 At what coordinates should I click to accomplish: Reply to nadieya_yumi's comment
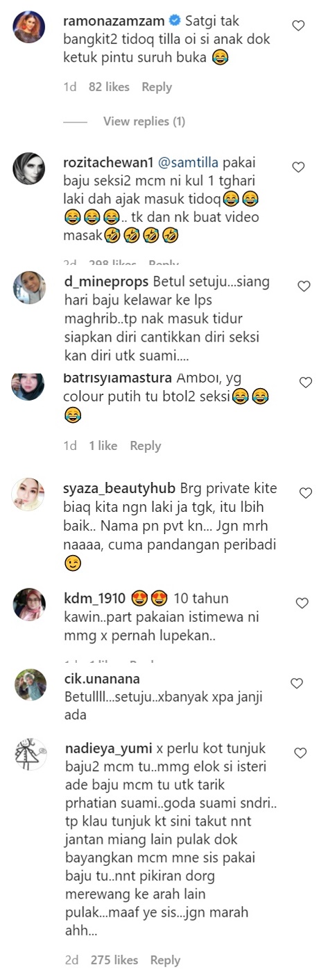tap(165, 960)
